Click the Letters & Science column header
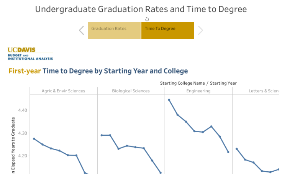 coord(264,91)
